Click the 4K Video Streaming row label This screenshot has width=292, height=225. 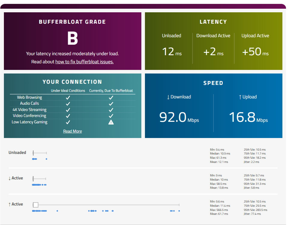(x=29, y=109)
